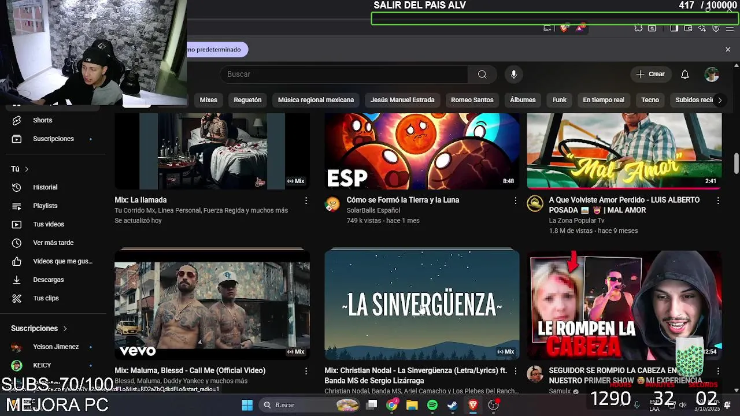
Task: Click the YouTube search magnifier button
Action: pos(482,74)
